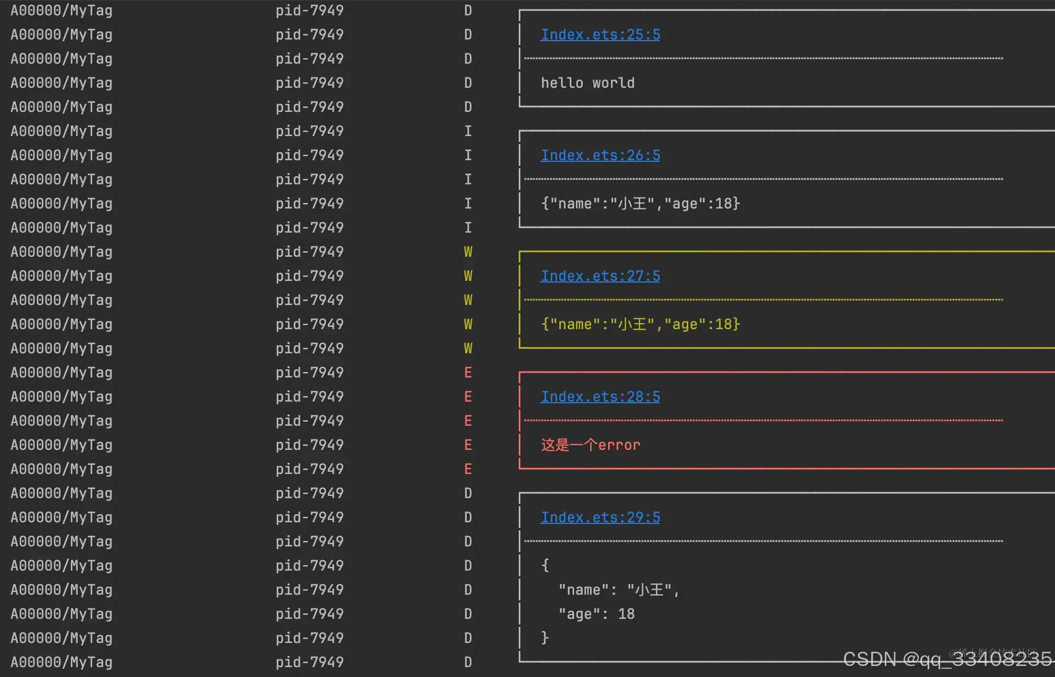
Task: Open the Index.ets:26:5 source link
Action: tap(601, 155)
